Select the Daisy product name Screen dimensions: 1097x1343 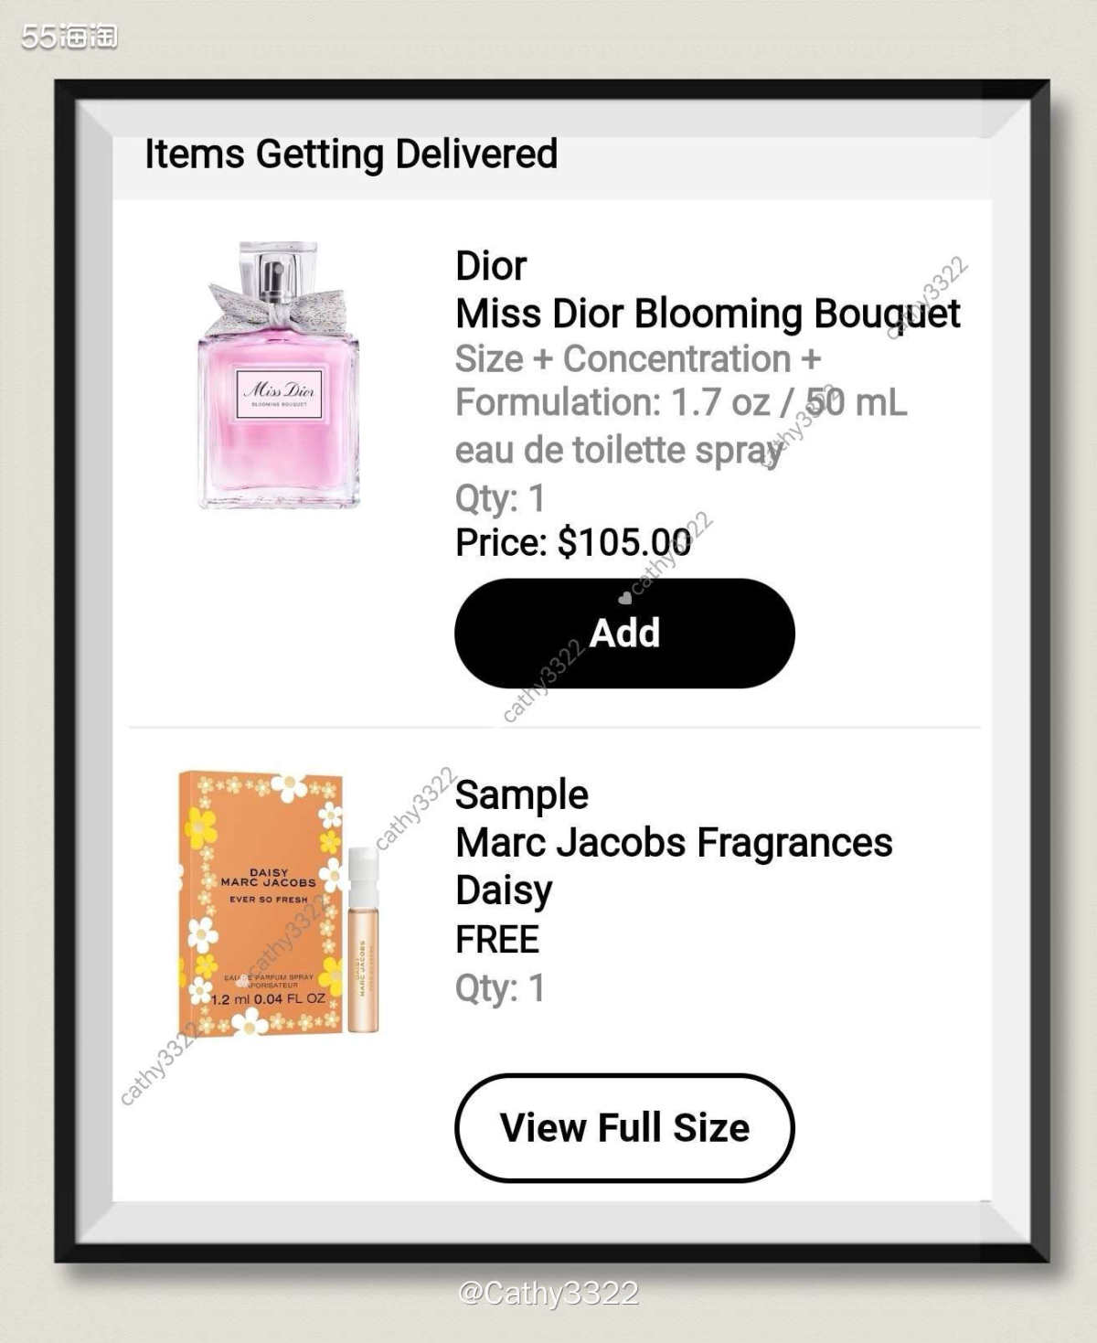pyautogui.click(x=504, y=890)
